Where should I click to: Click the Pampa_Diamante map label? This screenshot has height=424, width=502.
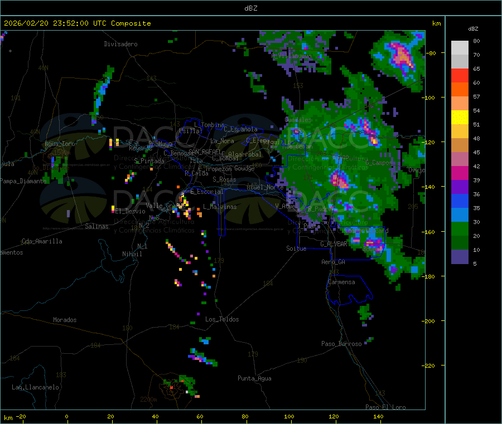(23, 181)
